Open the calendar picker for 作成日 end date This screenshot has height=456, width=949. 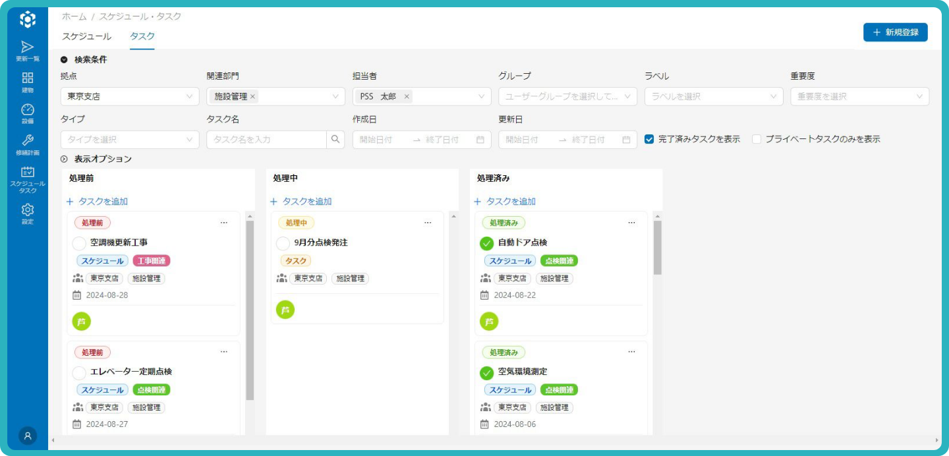480,139
